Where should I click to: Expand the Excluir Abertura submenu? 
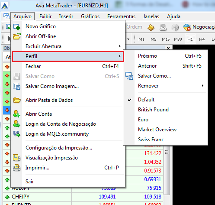[x=68, y=46]
